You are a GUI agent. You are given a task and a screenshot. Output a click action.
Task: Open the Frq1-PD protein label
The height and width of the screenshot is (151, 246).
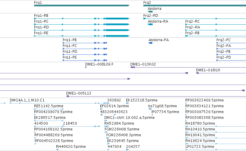click(x=70, y=52)
